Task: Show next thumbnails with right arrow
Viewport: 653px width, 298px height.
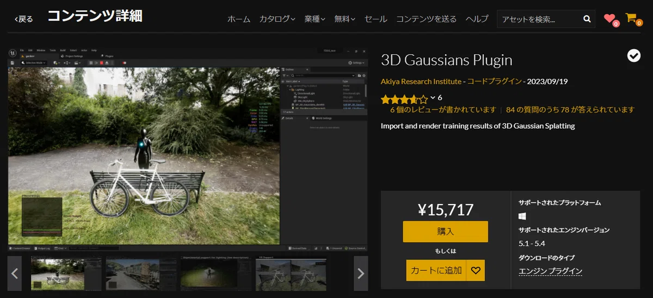Action: pos(361,274)
